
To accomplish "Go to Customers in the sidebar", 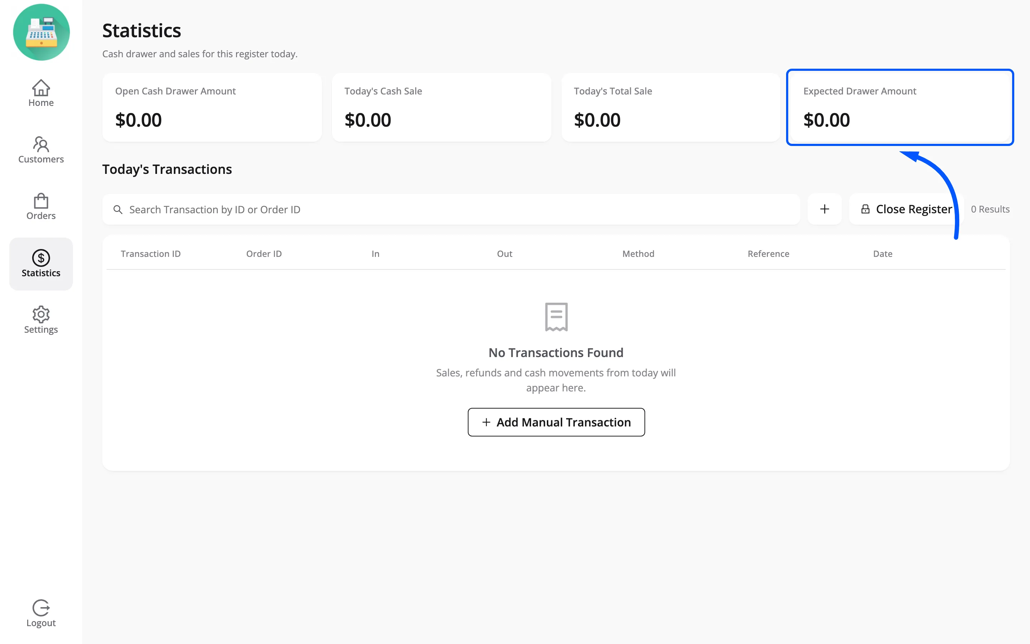I will [x=41, y=150].
